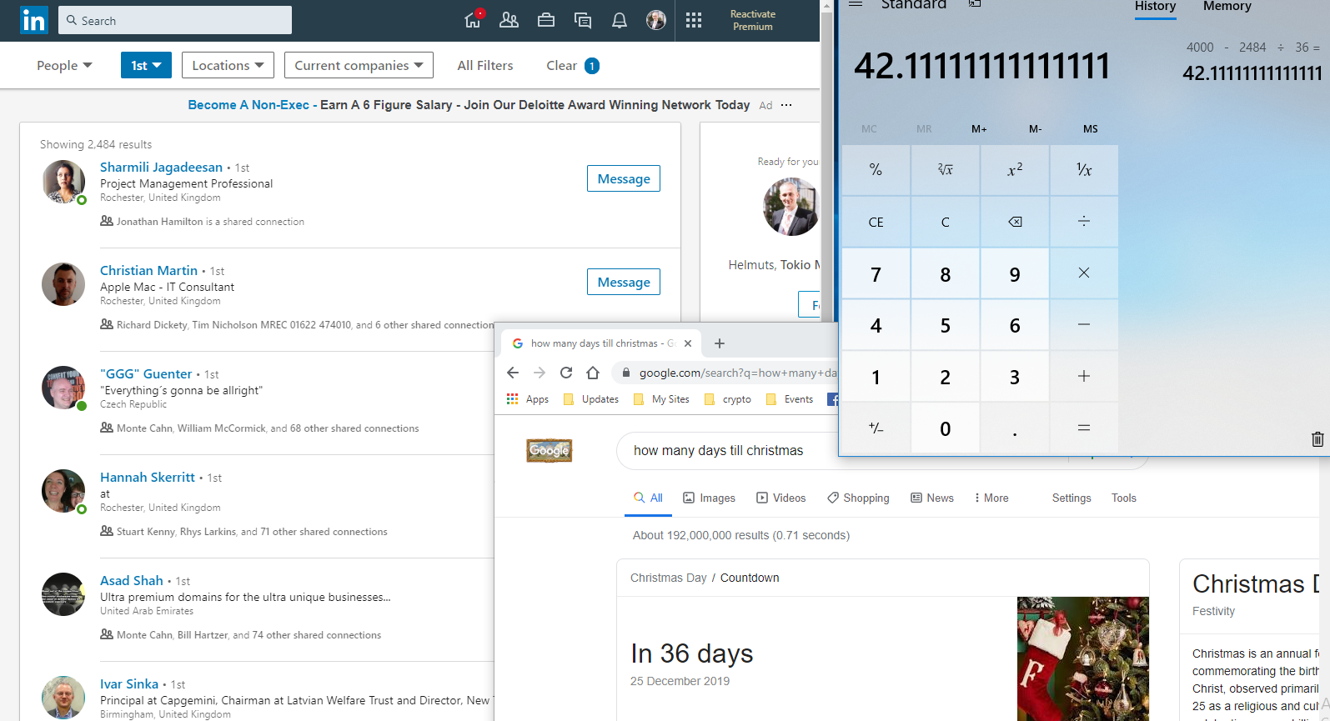1330x721 pixels.
Task: Reactivate Premium link in LinkedIn header
Action: tap(752, 20)
